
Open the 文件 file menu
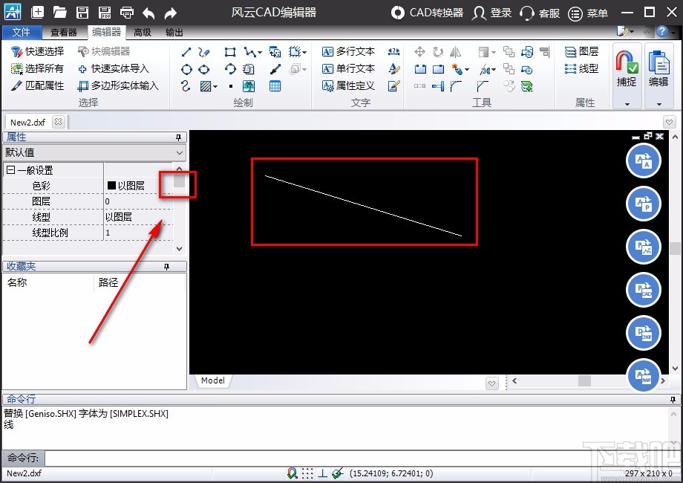coord(21,32)
